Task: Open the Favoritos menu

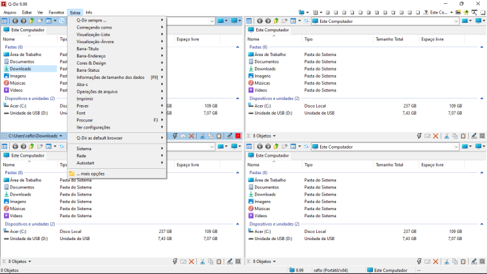Action: pyautogui.click(x=56, y=12)
